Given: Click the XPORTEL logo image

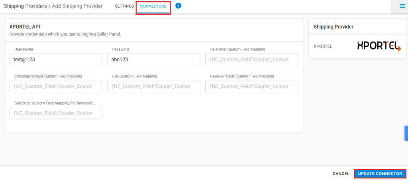Looking at the screenshot, I should [x=379, y=46].
